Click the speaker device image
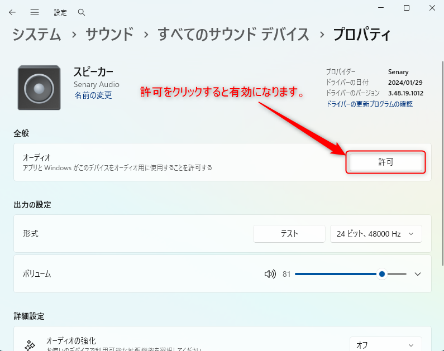The image size is (444, 351). (x=39, y=88)
